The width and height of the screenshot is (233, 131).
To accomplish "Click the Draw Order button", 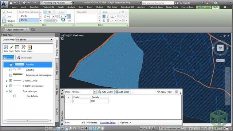I will [24, 57].
